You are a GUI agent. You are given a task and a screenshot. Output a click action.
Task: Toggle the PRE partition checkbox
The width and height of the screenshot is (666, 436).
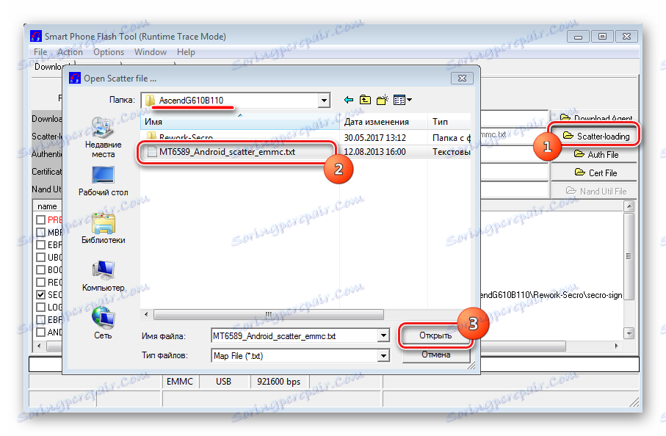point(41,219)
